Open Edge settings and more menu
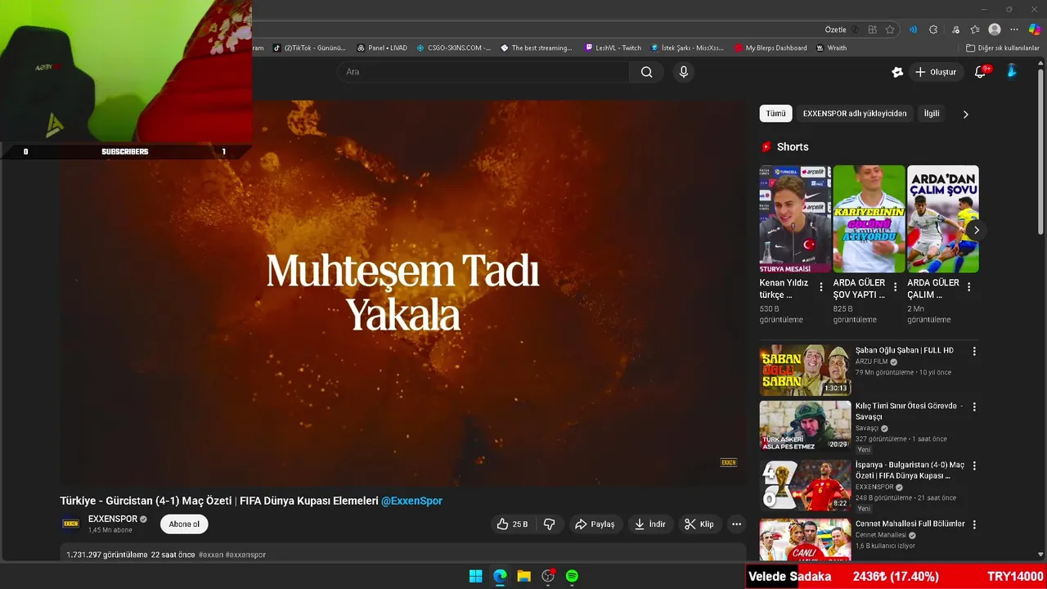Viewport: 1047px width, 589px height. coord(1014,29)
